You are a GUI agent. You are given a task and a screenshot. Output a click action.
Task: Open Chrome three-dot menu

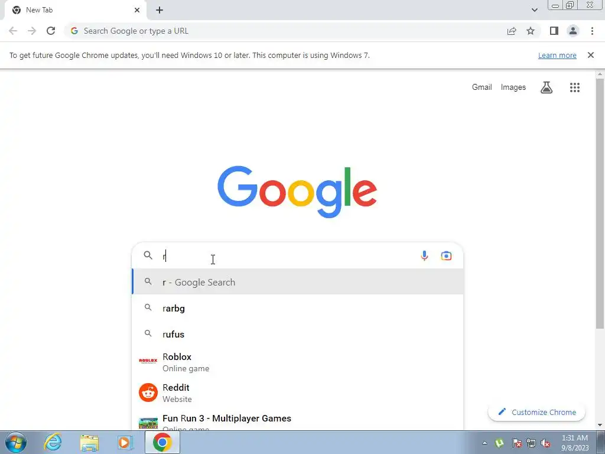pos(592,31)
